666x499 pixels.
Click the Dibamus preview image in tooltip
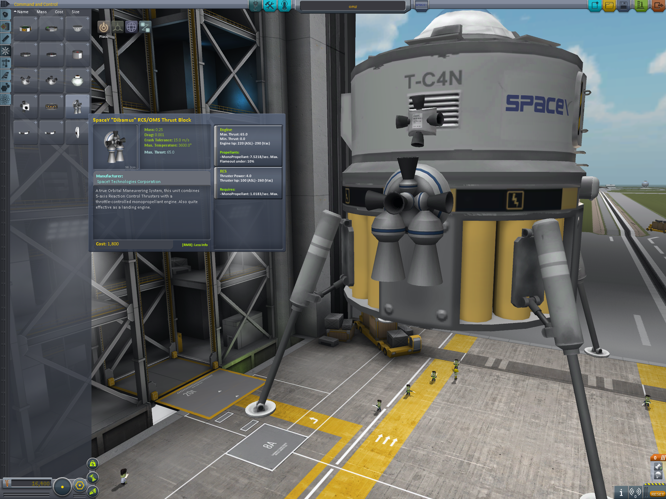pyautogui.click(x=116, y=147)
